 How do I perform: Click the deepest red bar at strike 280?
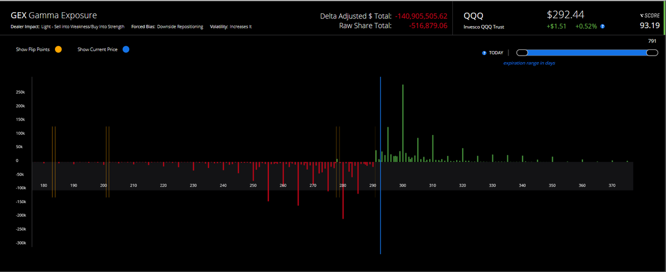coord(344,190)
